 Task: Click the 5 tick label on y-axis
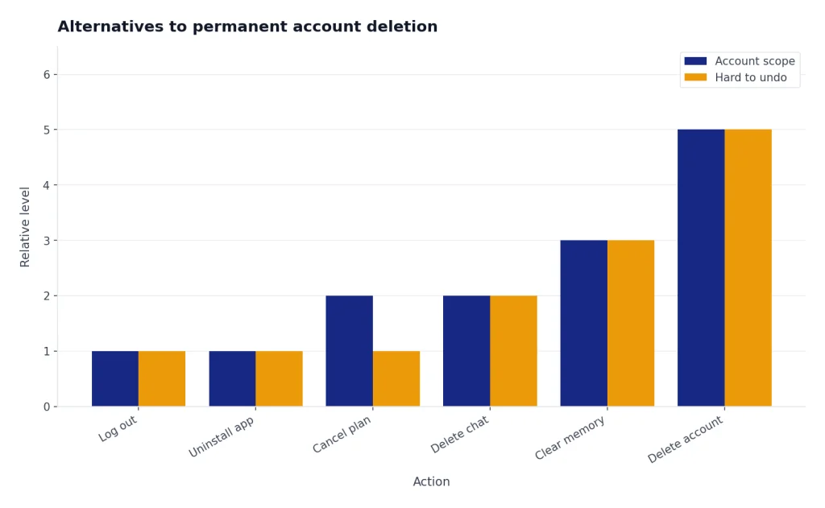pyautogui.click(x=47, y=130)
